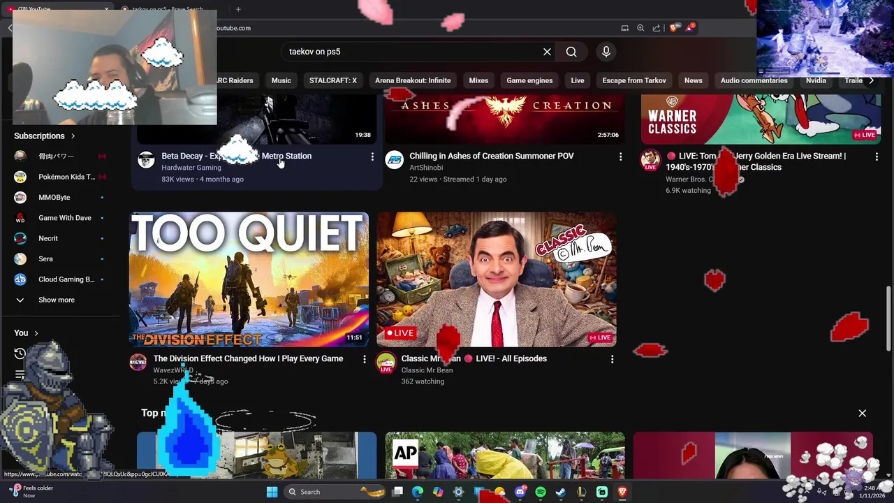The height and width of the screenshot is (503, 894).
Task: Select Arena Breakout: Infinite chip
Action: [x=413, y=80]
